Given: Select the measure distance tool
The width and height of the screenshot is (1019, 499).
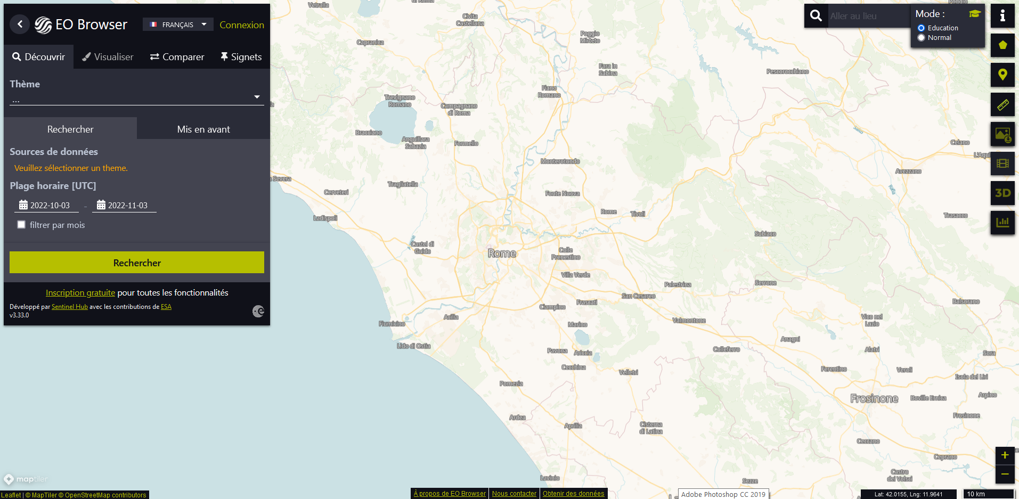Looking at the screenshot, I should click(x=1002, y=104).
